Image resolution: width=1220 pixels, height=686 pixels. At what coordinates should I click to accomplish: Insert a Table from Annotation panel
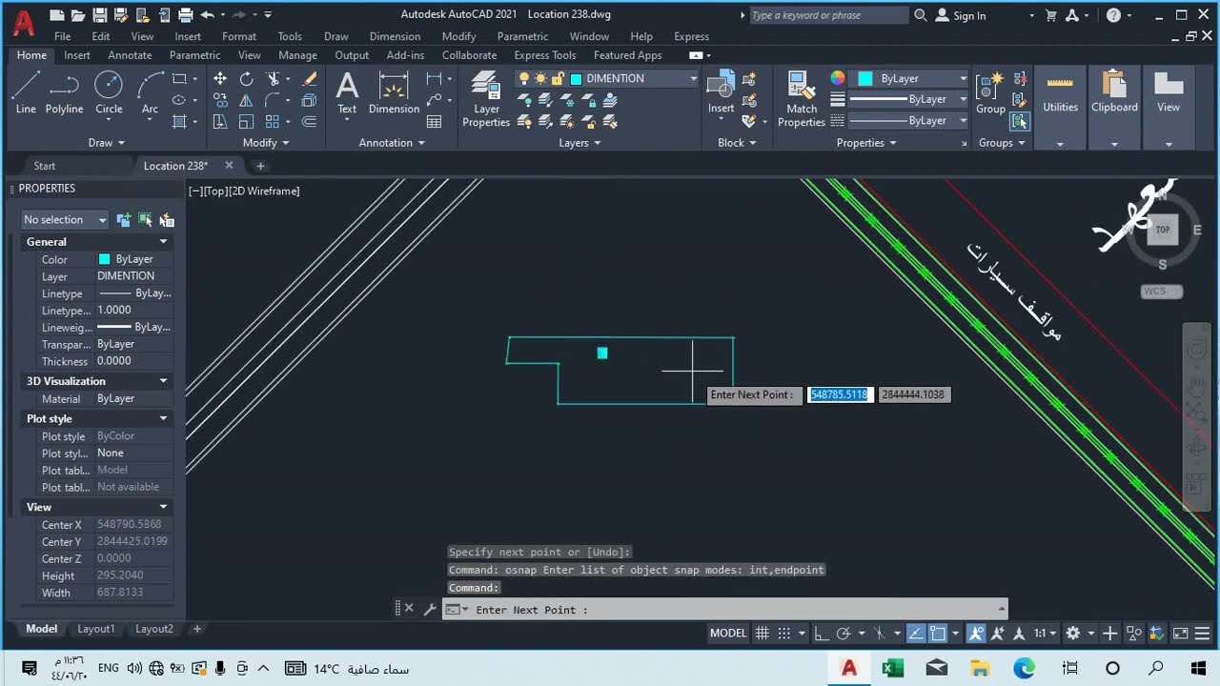tap(435, 122)
